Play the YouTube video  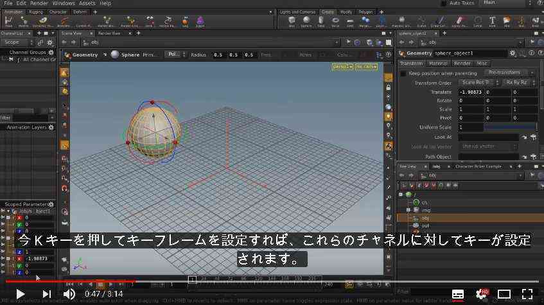(20, 294)
